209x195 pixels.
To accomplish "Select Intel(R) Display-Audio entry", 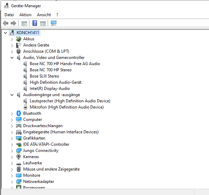I will tap(50, 89).
